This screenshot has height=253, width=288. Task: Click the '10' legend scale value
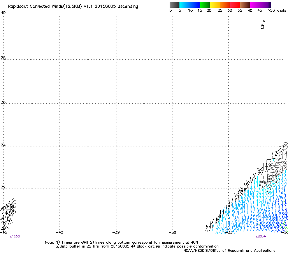(190, 11)
